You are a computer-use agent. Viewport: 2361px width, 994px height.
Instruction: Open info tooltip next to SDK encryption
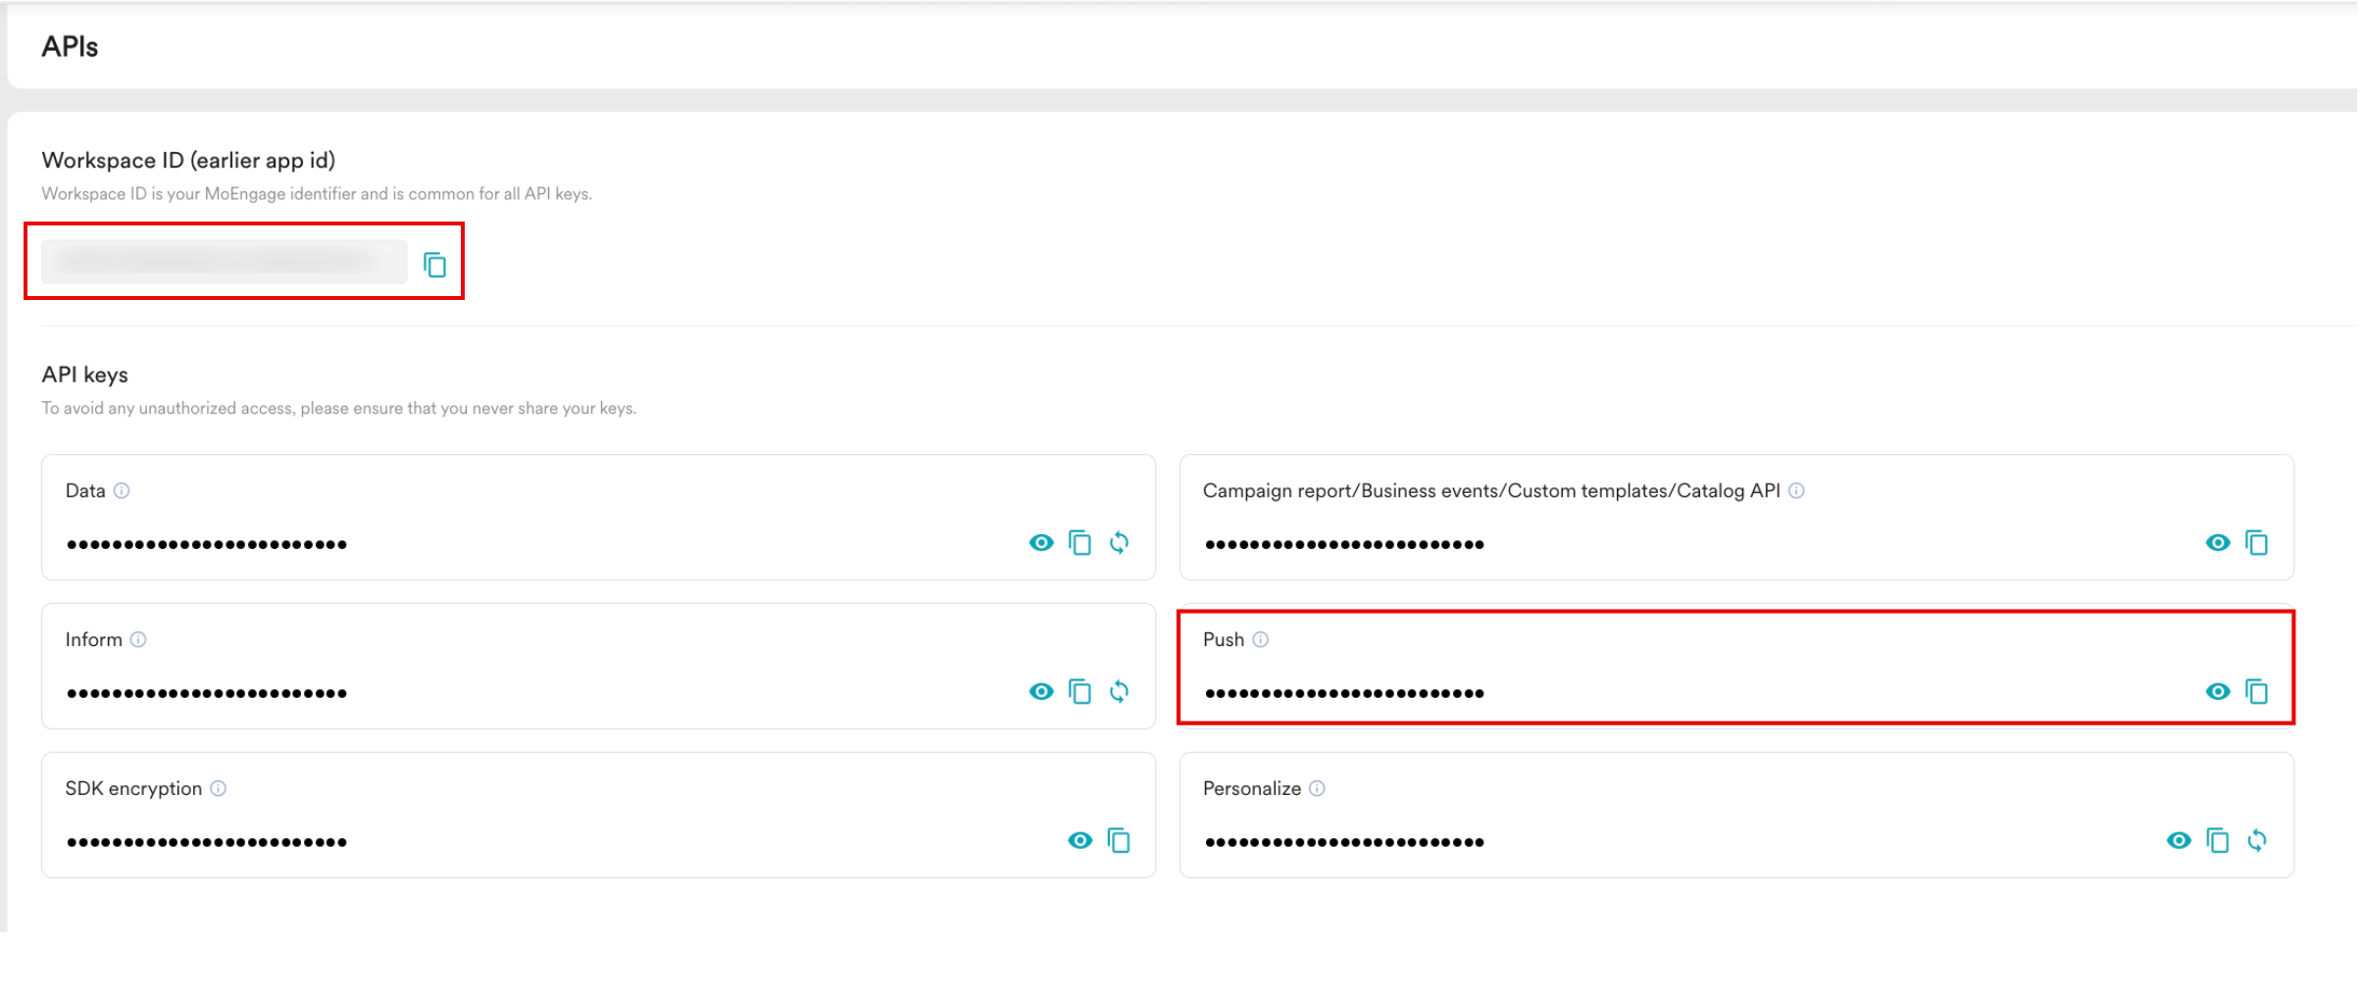[219, 789]
